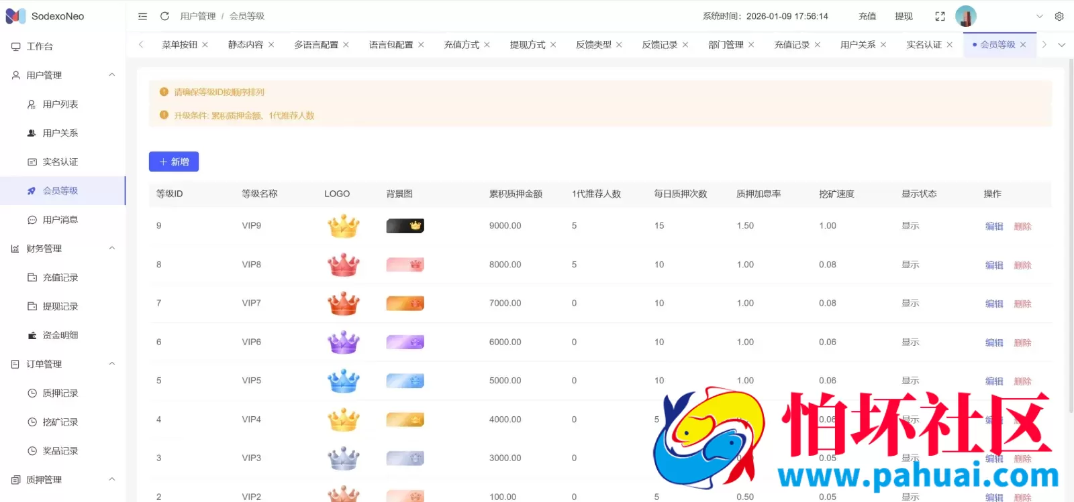Click the 9000.00 pledge amount cell
Viewport: 1074px width, 502px height.
tap(505, 226)
